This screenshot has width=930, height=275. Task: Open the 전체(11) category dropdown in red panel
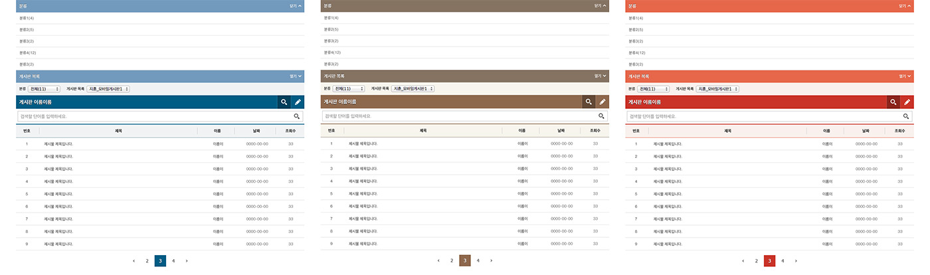pyautogui.click(x=654, y=88)
